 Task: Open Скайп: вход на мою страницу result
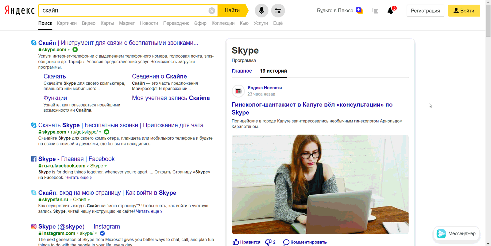(x=107, y=193)
